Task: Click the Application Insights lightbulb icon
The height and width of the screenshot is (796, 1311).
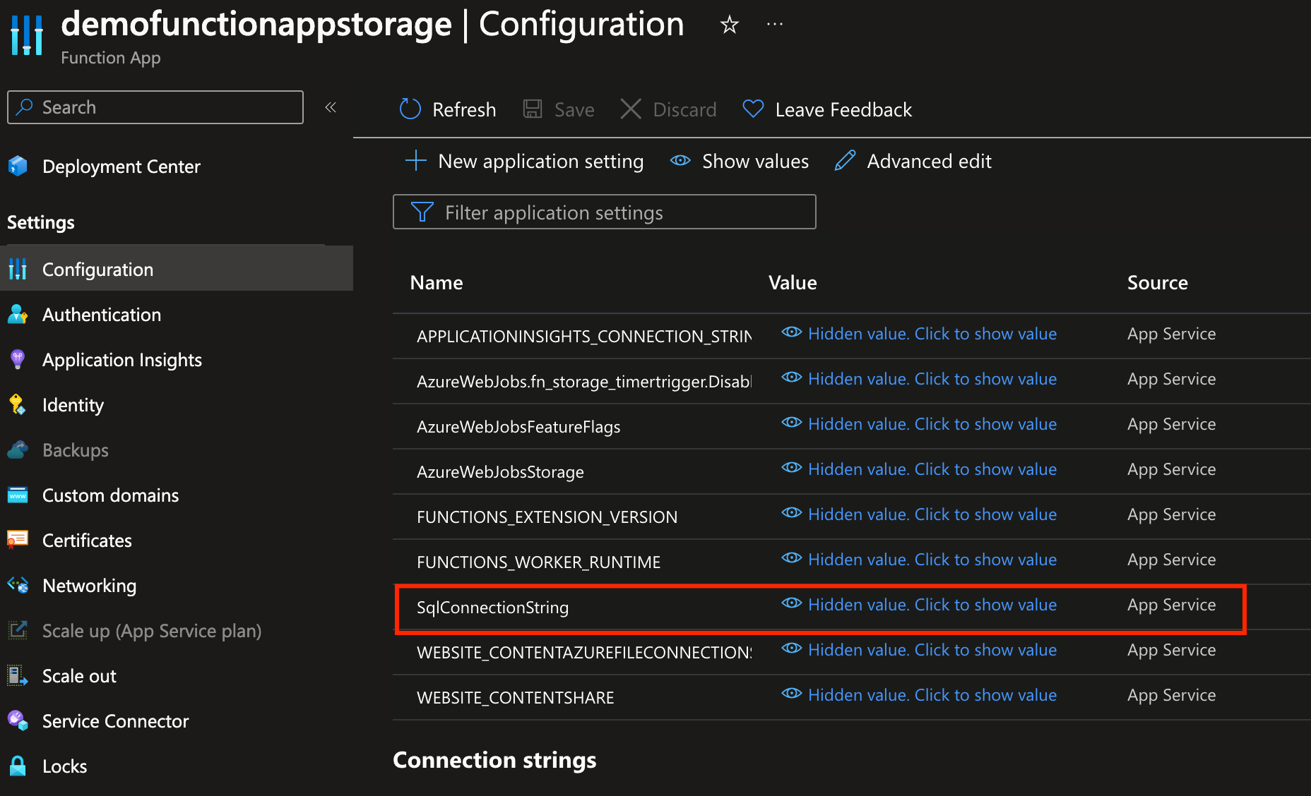Action: pyautogui.click(x=18, y=359)
